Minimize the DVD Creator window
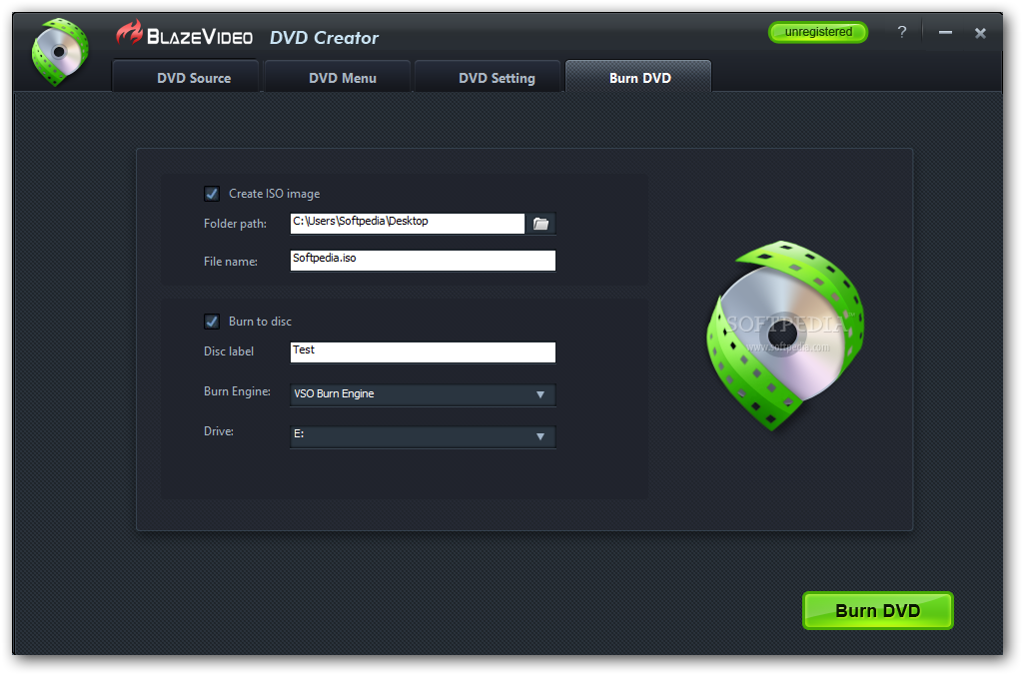 click(x=945, y=33)
